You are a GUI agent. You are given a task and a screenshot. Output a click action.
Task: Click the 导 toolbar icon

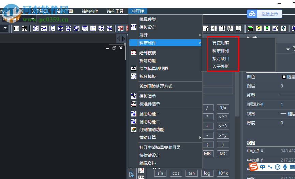click(x=206, y=28)
